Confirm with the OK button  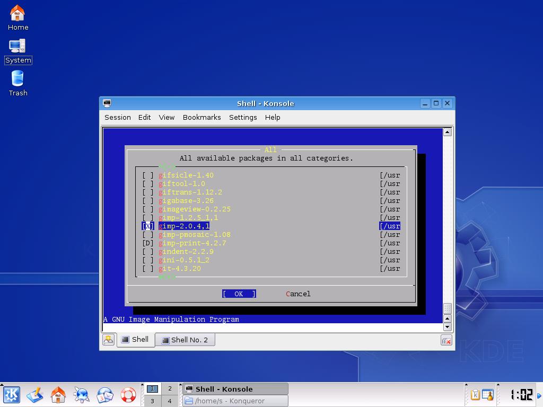point(239,294)
